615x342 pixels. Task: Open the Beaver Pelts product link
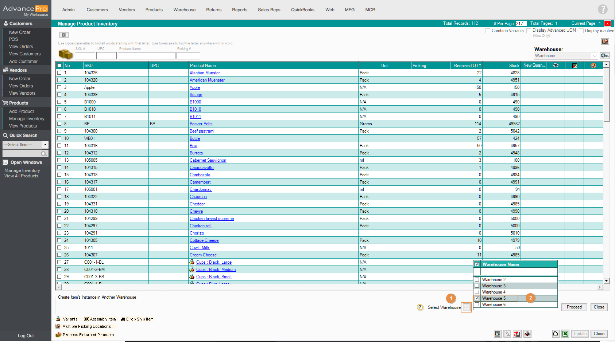point(201,124)
